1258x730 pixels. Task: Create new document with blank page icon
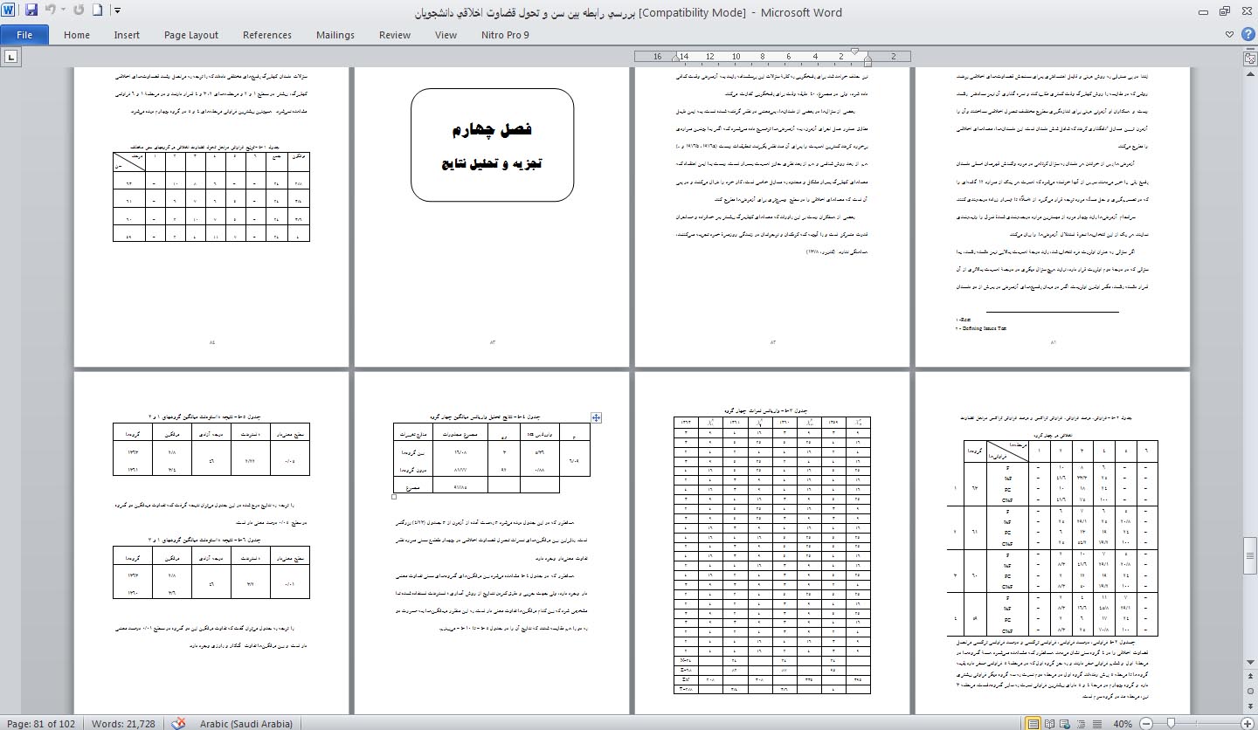[x=98, y=11]
